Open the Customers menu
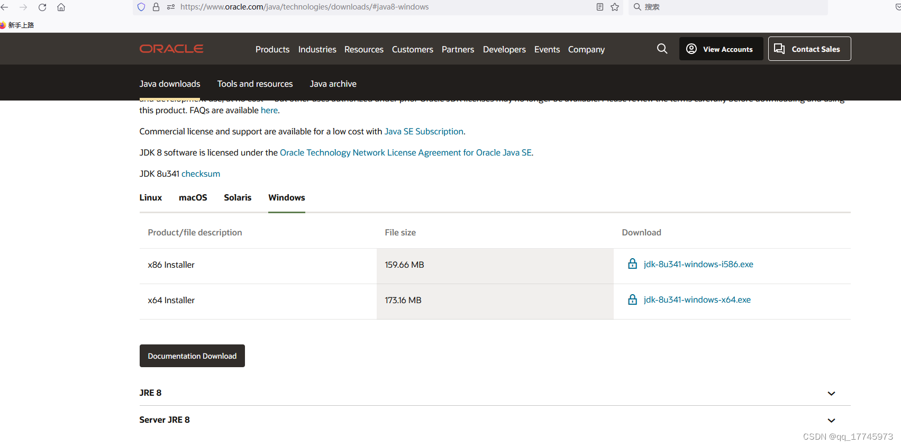The height and width of the screenshot is (446, 901). coord(413,49)
